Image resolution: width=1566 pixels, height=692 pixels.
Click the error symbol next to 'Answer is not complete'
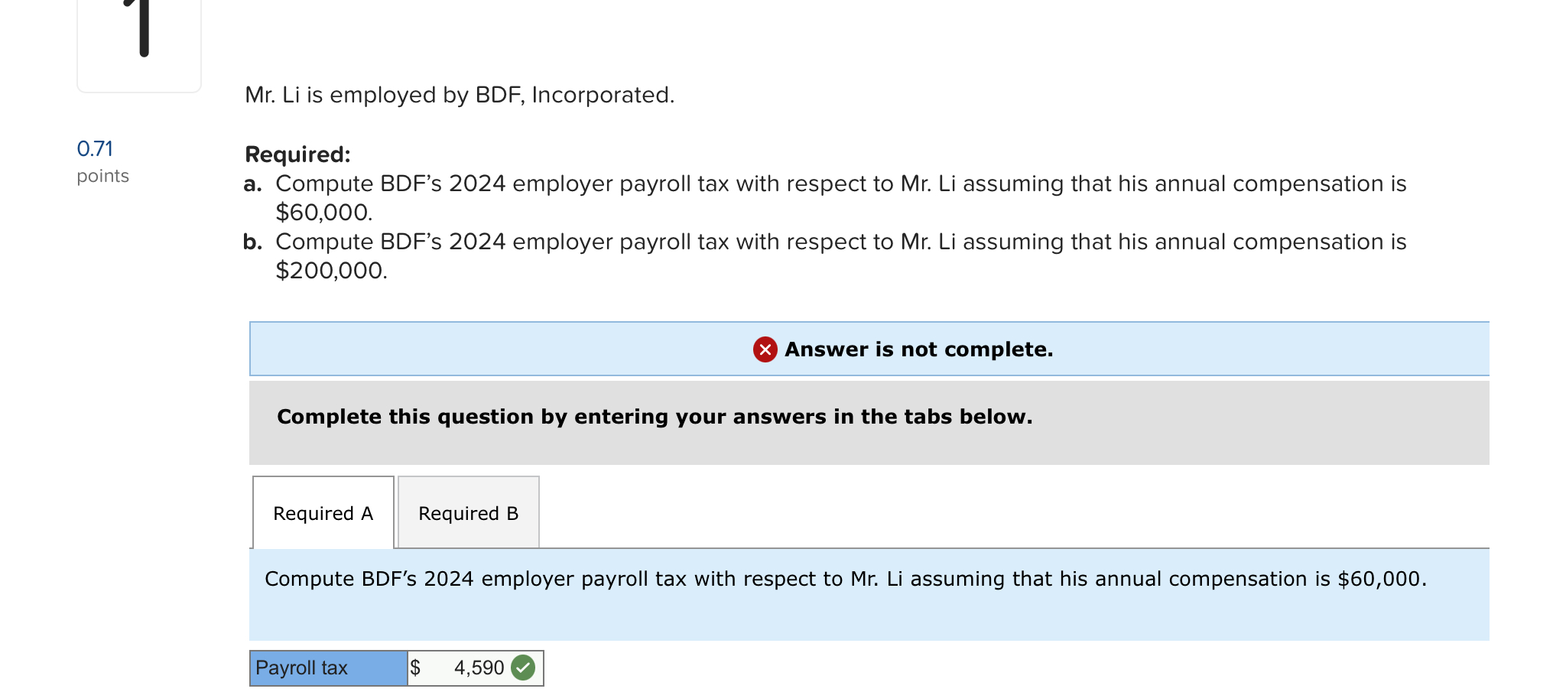tap(765, 349)
